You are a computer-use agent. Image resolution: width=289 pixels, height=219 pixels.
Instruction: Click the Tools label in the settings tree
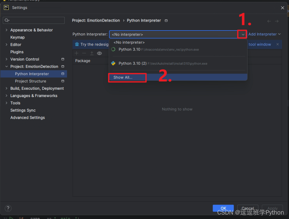(15, 103)
